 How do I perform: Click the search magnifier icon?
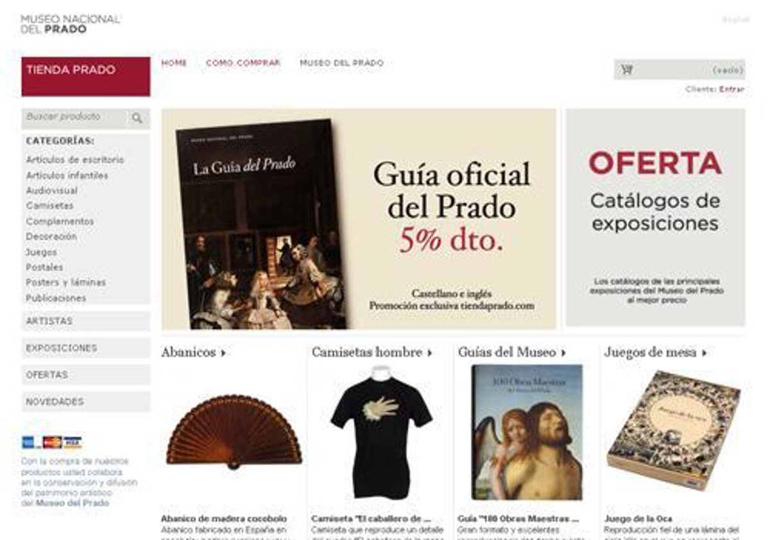point(137,118)
